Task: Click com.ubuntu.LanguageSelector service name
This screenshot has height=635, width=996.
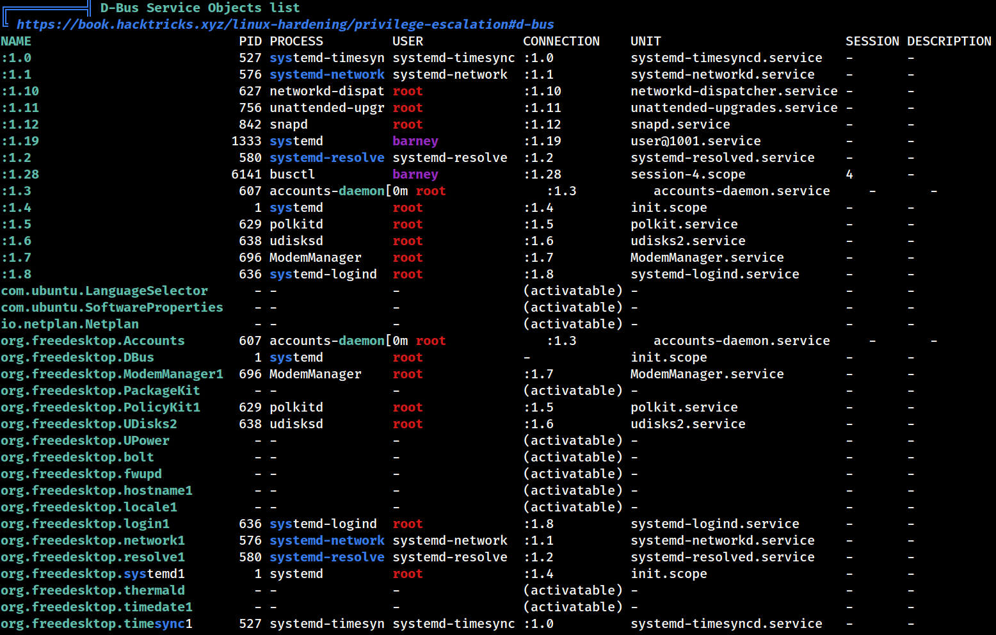Action: pos(104,291)
